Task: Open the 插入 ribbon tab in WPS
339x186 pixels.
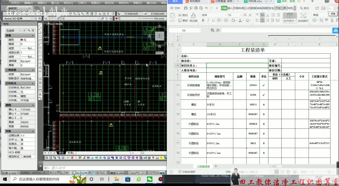Action: click(230, 8)
